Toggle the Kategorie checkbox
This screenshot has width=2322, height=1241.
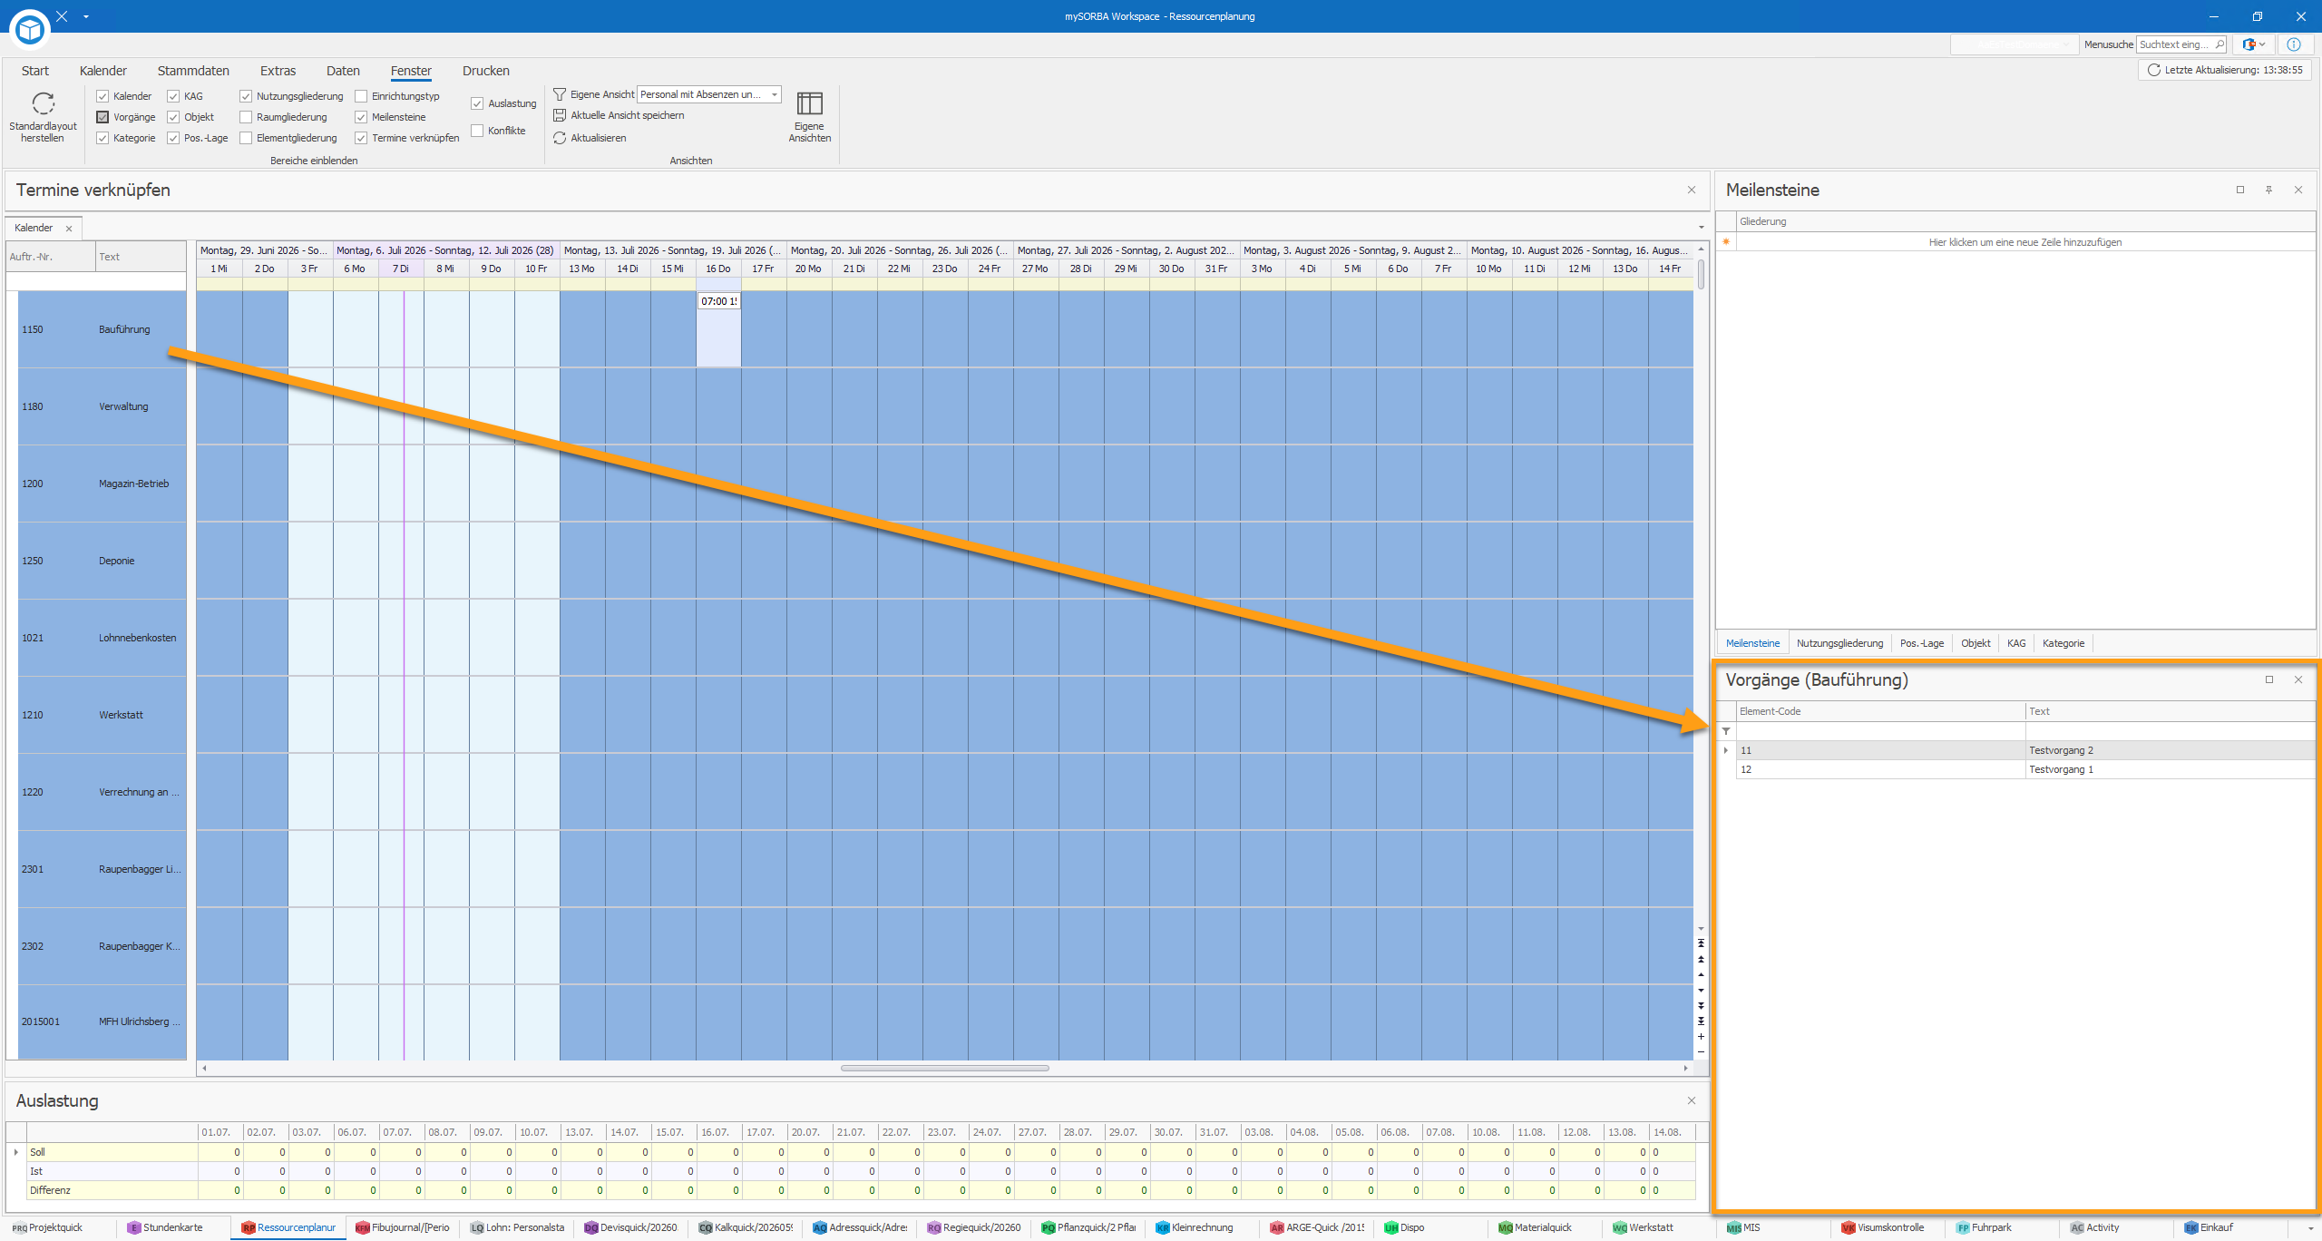tap(102, 138)
